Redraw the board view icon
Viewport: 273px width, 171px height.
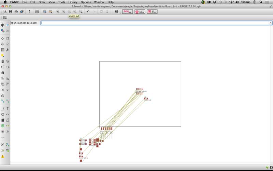coord(75,12)
